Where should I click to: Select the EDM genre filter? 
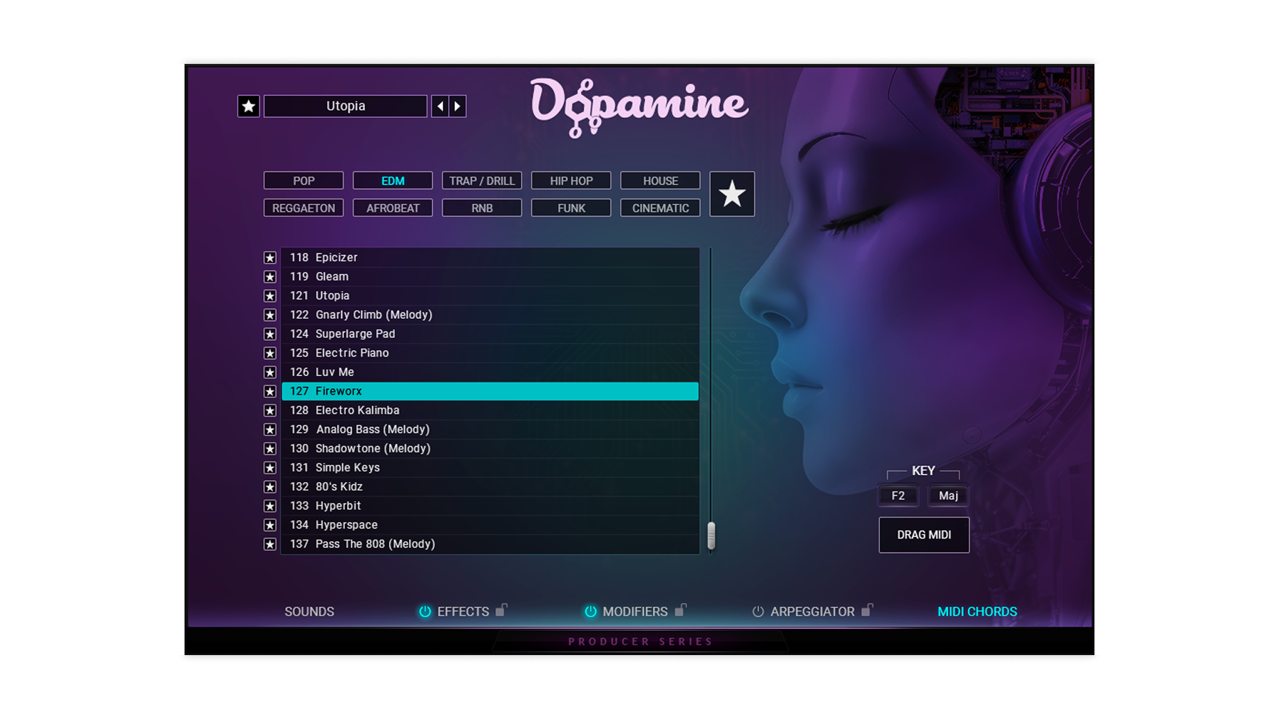(393, 180)
